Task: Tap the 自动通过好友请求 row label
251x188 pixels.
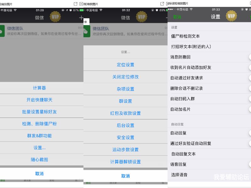Action: (x=186, y=78)
